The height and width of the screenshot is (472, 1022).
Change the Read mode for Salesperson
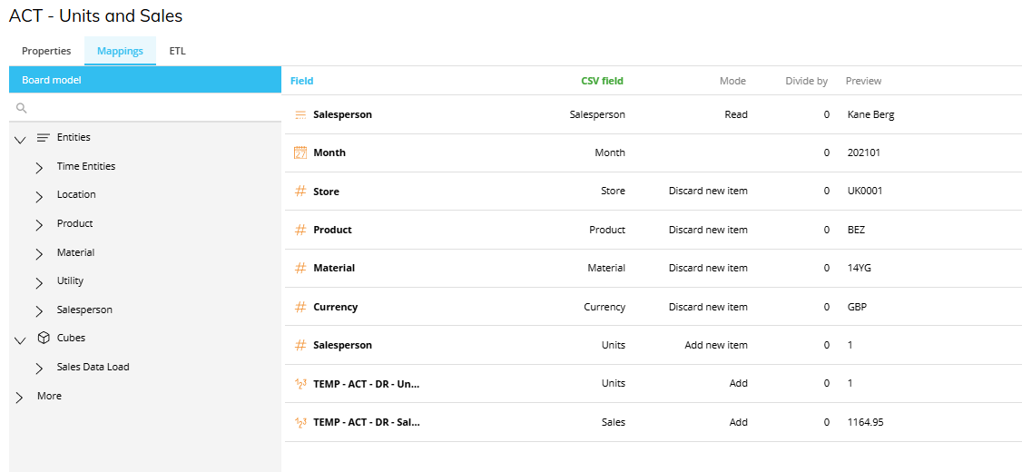coord(736,114)
